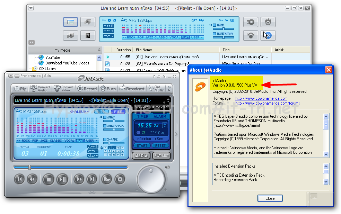The width and height of the screenshot is (341, 214).
Task: Switch to the ALARM tab
Action: pos(160,116)
